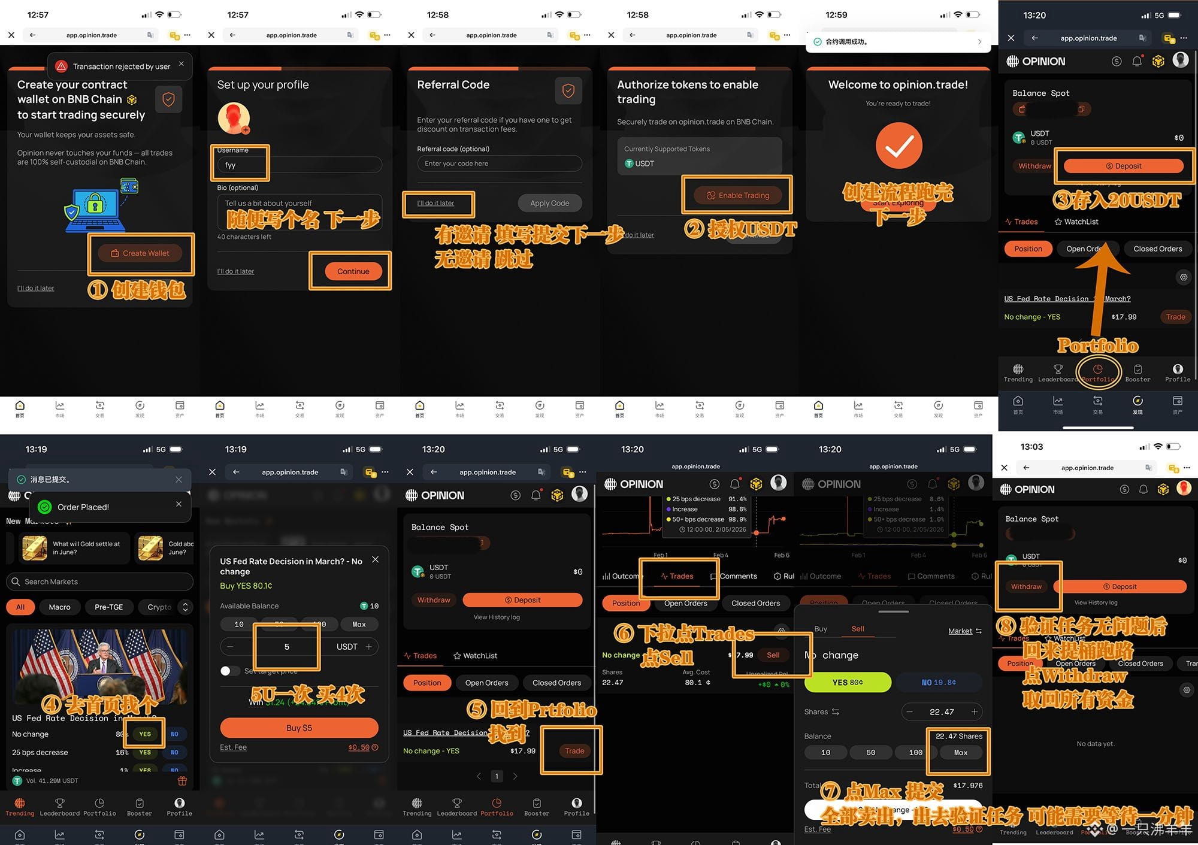The height and width of the screenshot is (845, 1198).
Task: Tap 首页 home icon beneath the Create wallet screen
Action: pos(20,408)
